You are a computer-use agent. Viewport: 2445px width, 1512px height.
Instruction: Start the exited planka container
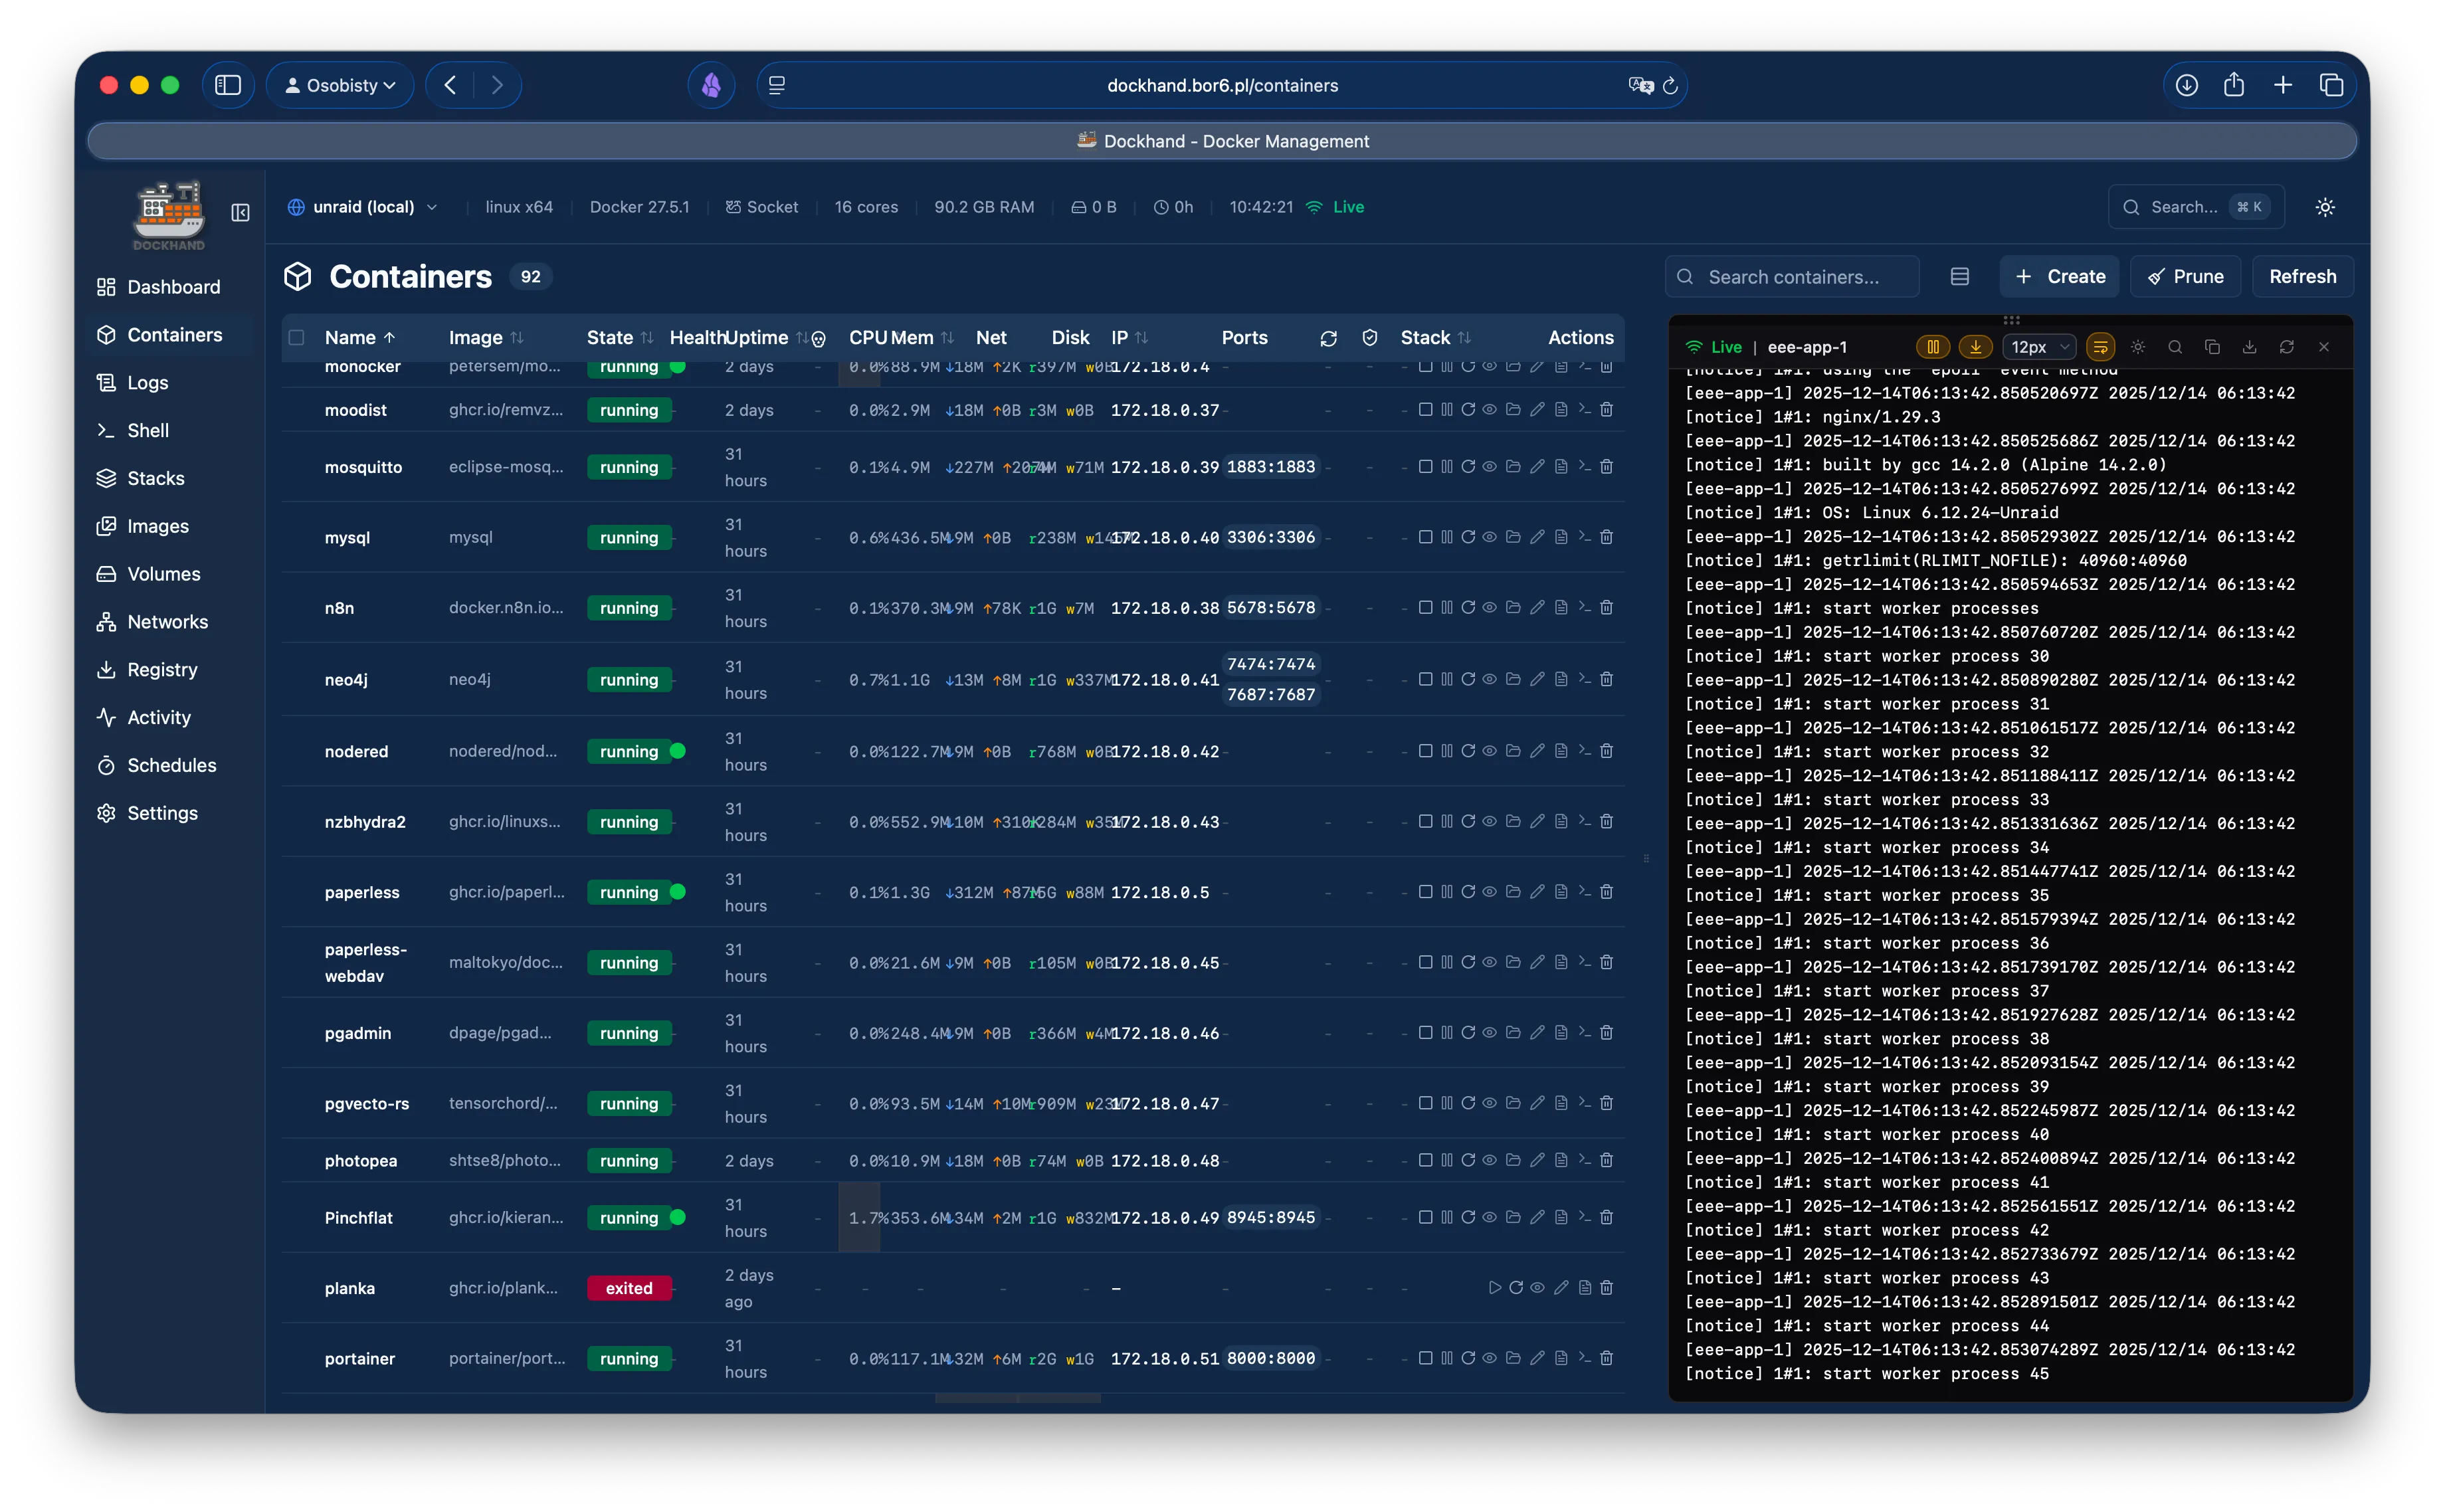[x=1494, y=1288]
